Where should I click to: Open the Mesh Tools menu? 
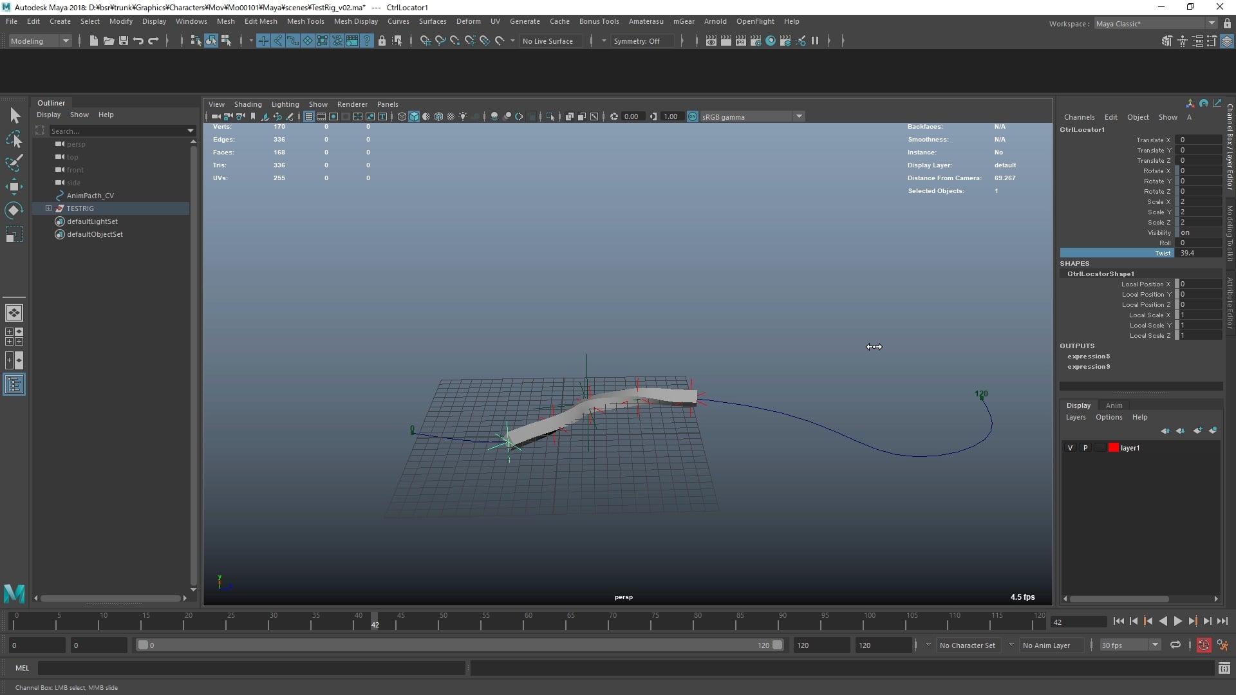point(306,21)
